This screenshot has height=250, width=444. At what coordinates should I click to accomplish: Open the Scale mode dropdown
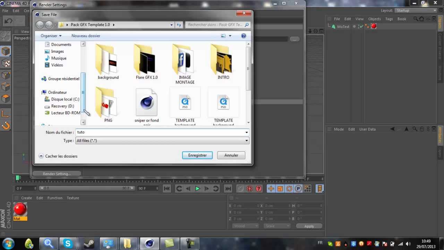[x=277, y=226]
